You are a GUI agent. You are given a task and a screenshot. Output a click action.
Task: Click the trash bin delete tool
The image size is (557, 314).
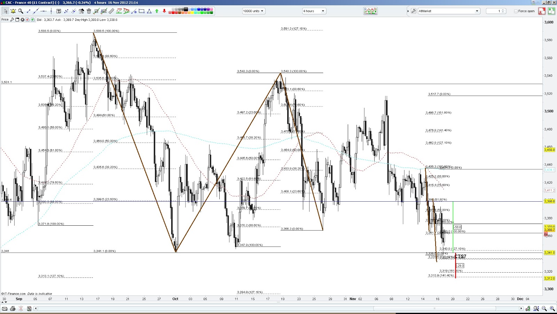(89, 11)
